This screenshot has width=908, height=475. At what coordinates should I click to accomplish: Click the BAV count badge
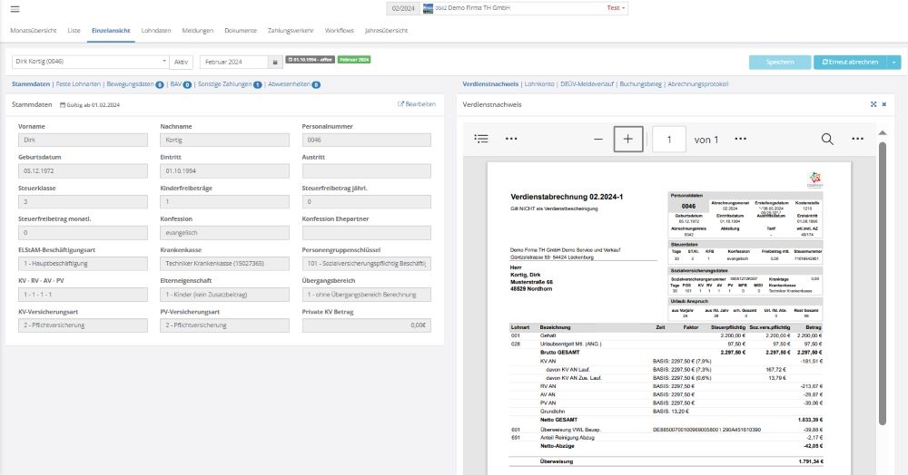point(188,84)
